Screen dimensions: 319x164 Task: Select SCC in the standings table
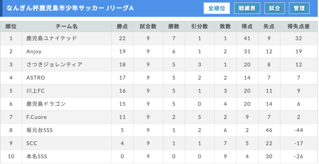point(32,143)
